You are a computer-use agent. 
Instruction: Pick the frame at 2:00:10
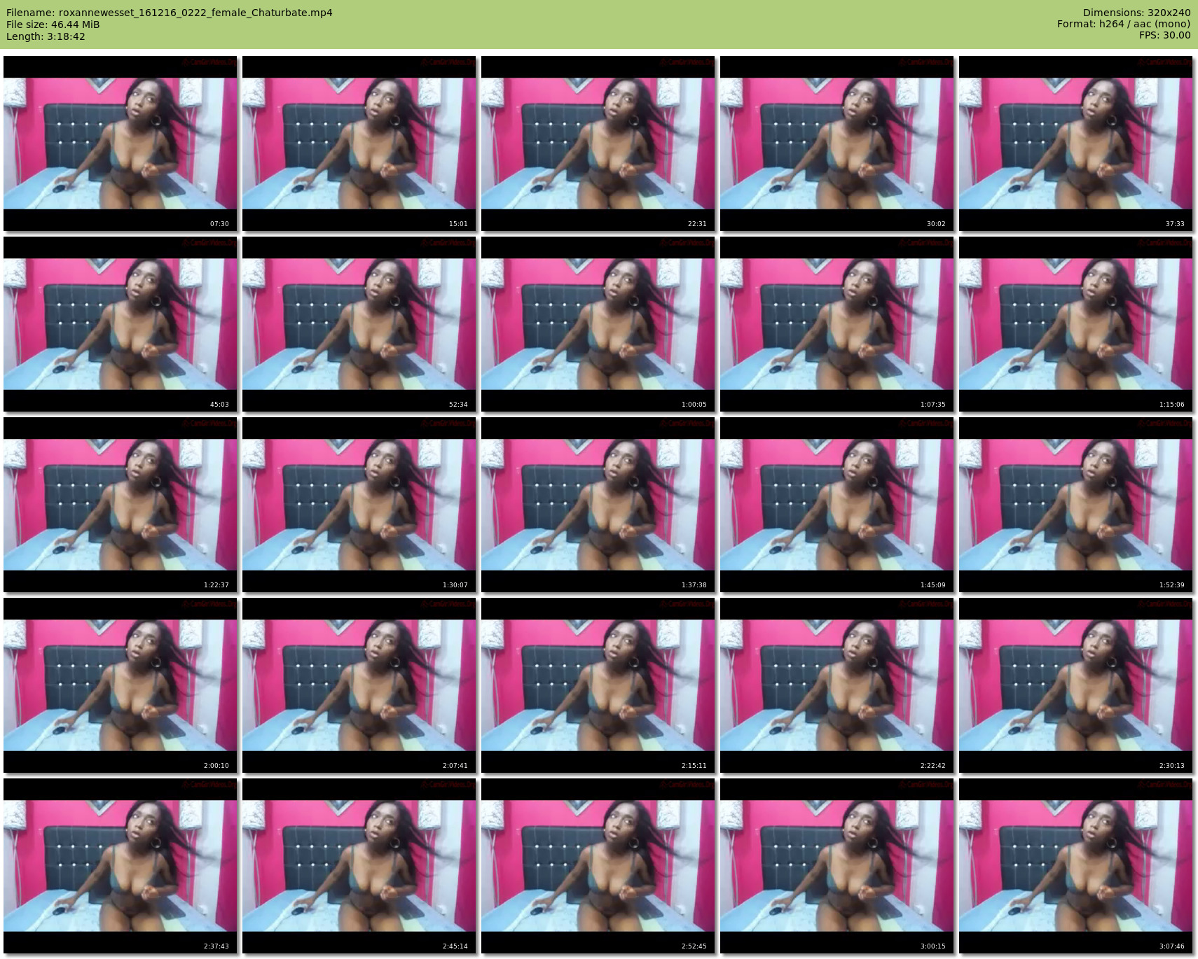[121, 685]
